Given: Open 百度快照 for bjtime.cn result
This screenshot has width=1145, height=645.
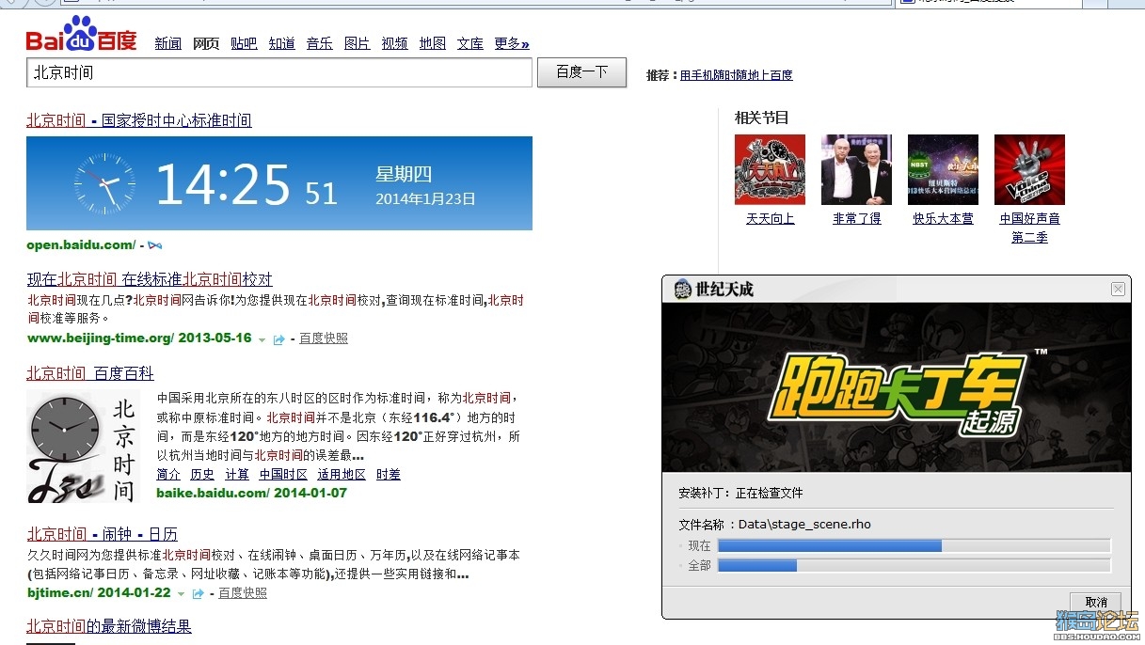Looking at the screenshot, I should (x=243, y=593).
